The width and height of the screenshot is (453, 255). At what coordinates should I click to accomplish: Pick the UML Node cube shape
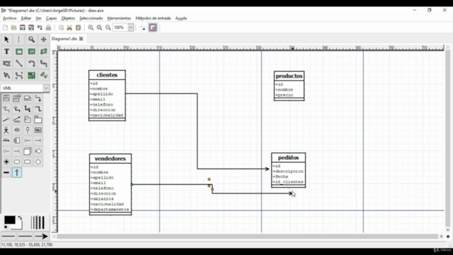point(28,151)
